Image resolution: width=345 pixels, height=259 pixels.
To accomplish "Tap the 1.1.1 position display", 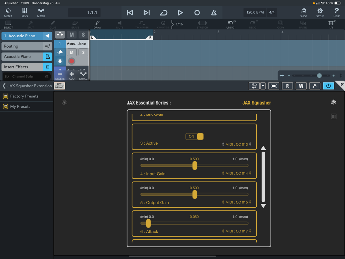I will pos(85,12).
